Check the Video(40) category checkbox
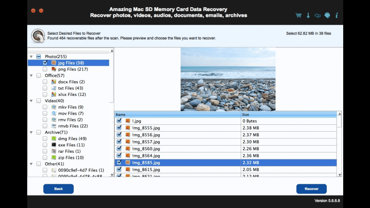The width and height of the screenshot is (370, 208). pyautogui.click(x=38, y=101)
